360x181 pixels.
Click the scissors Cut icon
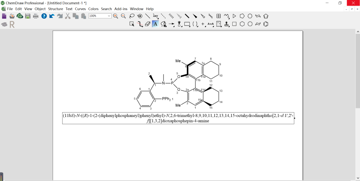(x=67, y=16)
